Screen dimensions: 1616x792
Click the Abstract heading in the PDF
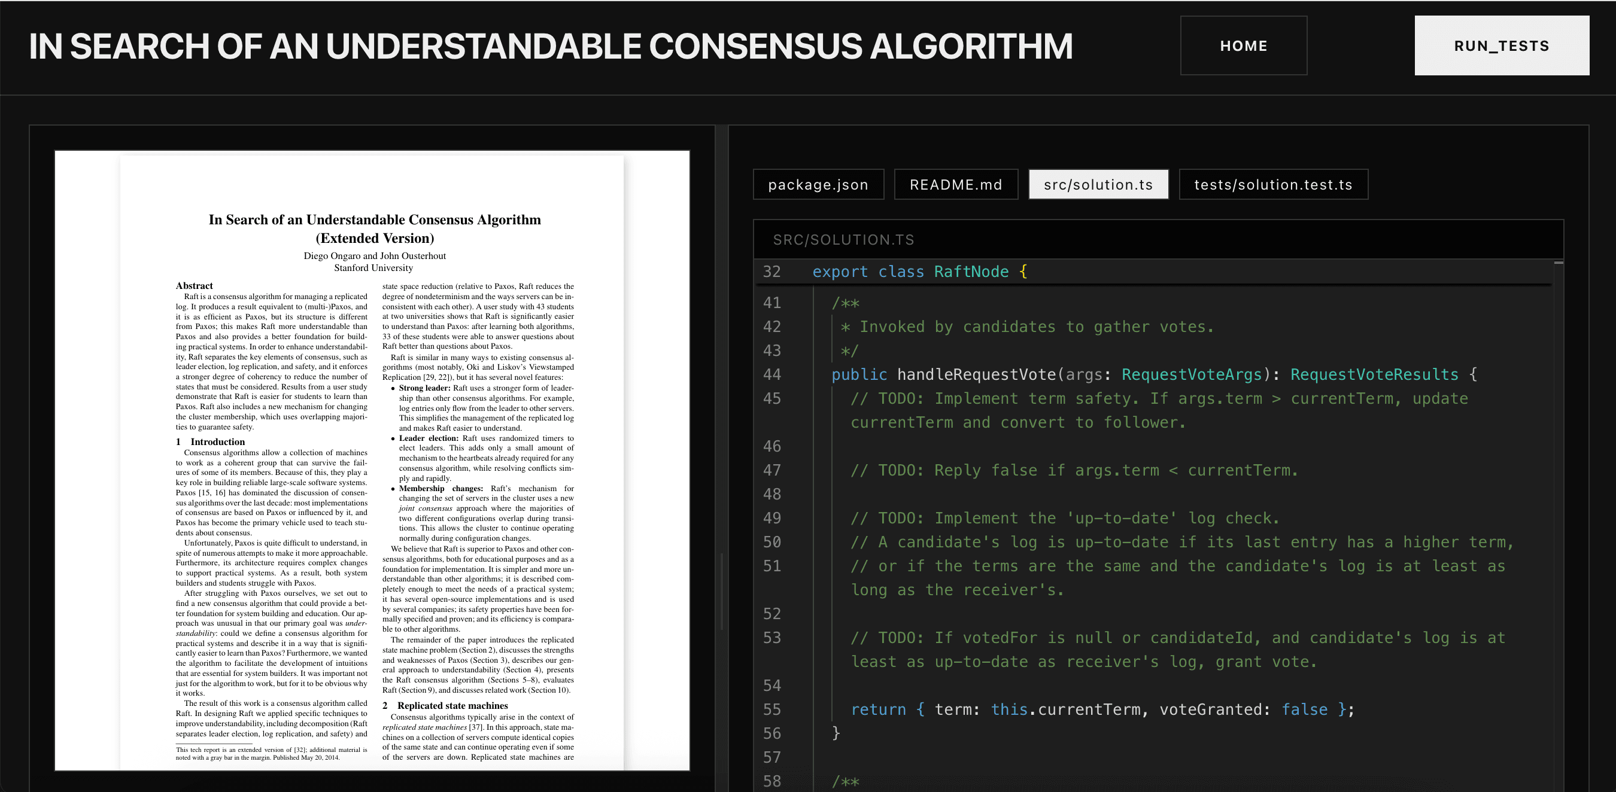[194, 286]
